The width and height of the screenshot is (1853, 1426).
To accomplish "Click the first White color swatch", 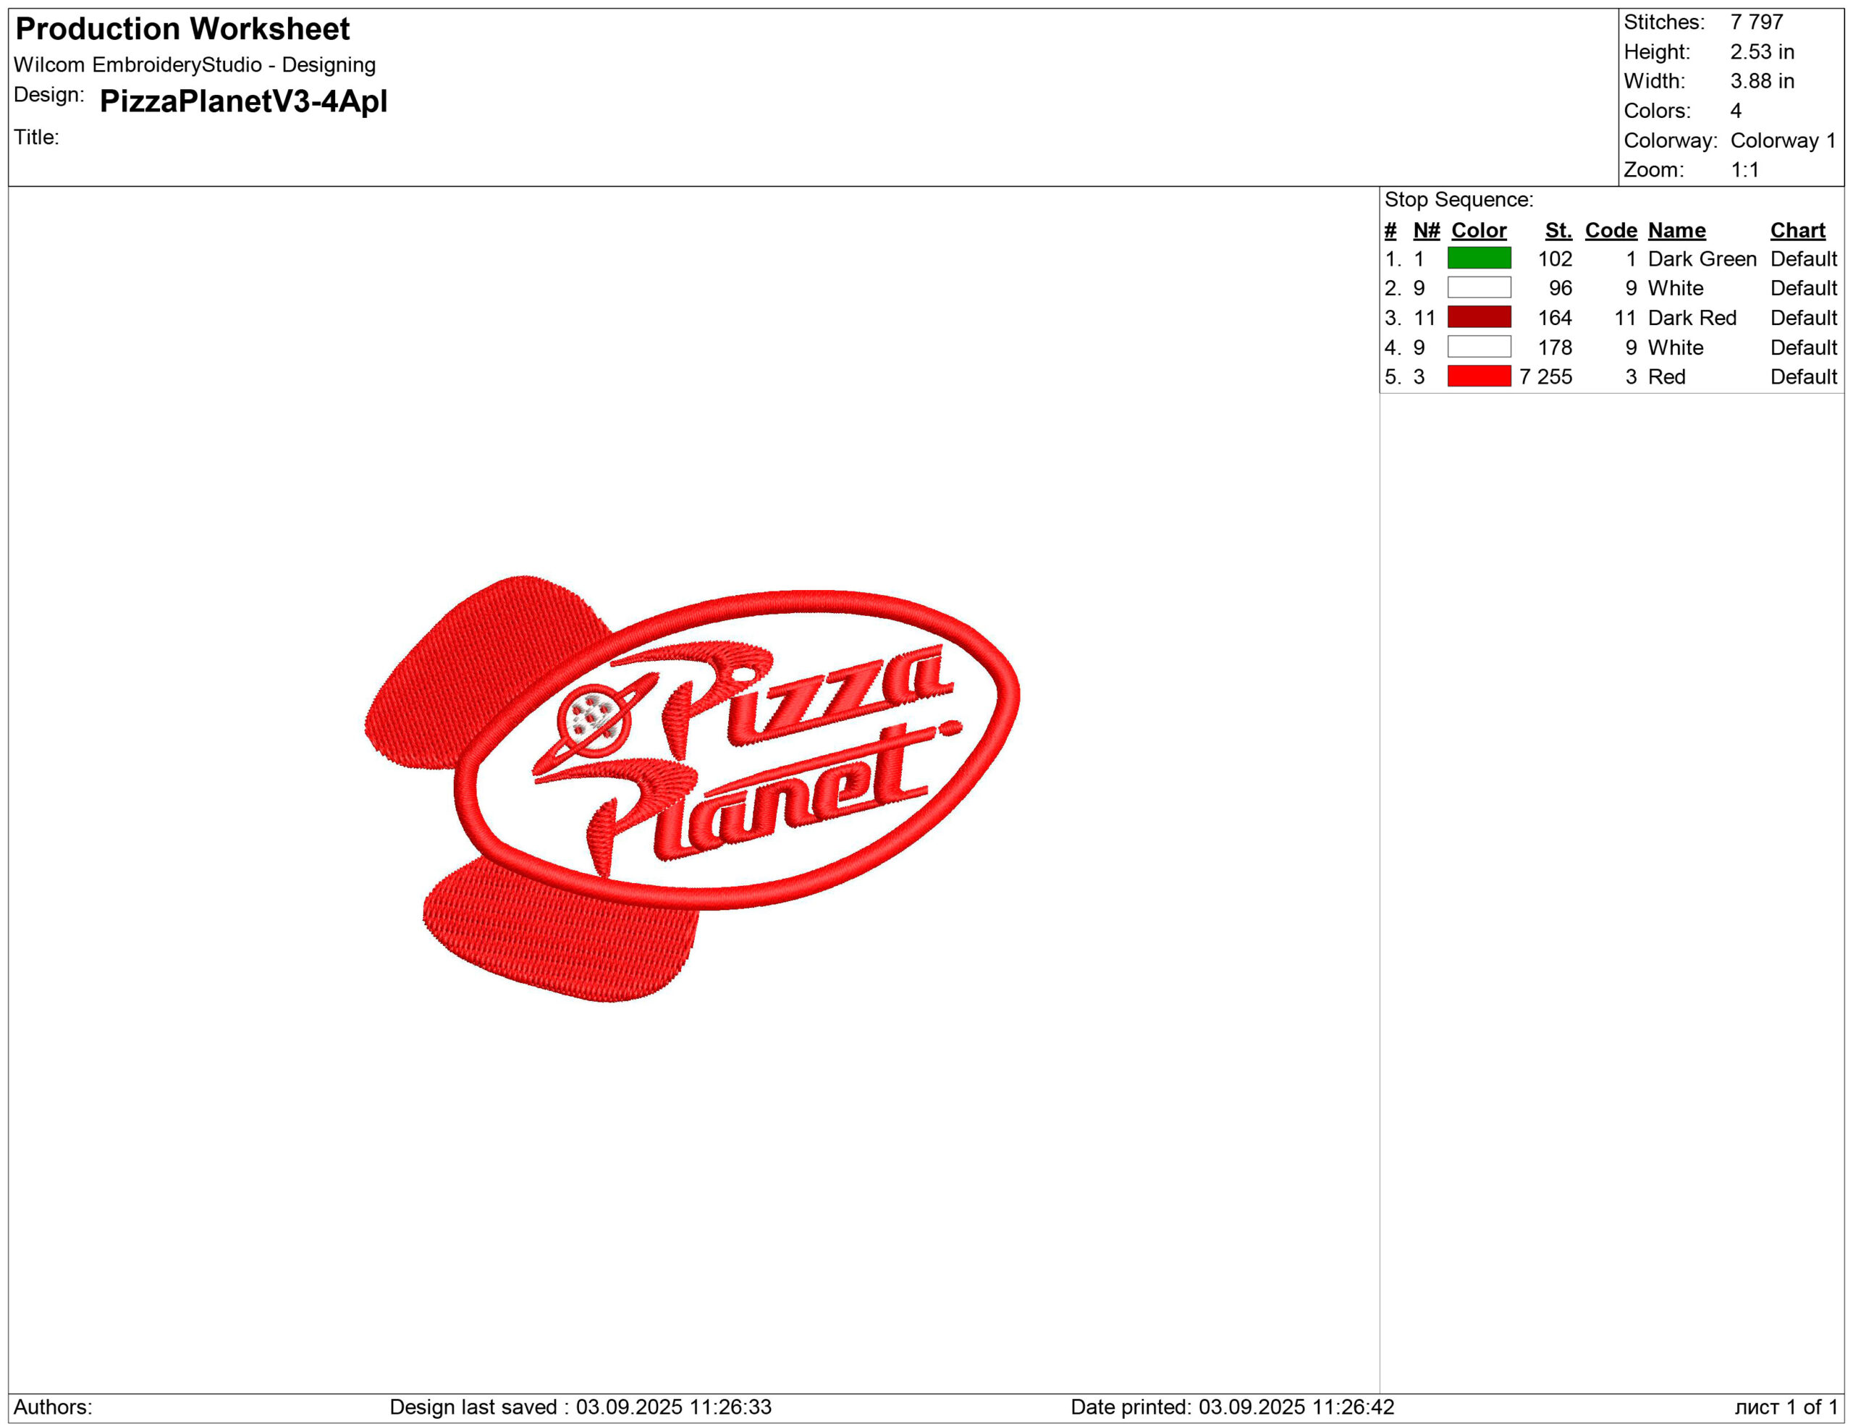I will tap(1479, 287).
